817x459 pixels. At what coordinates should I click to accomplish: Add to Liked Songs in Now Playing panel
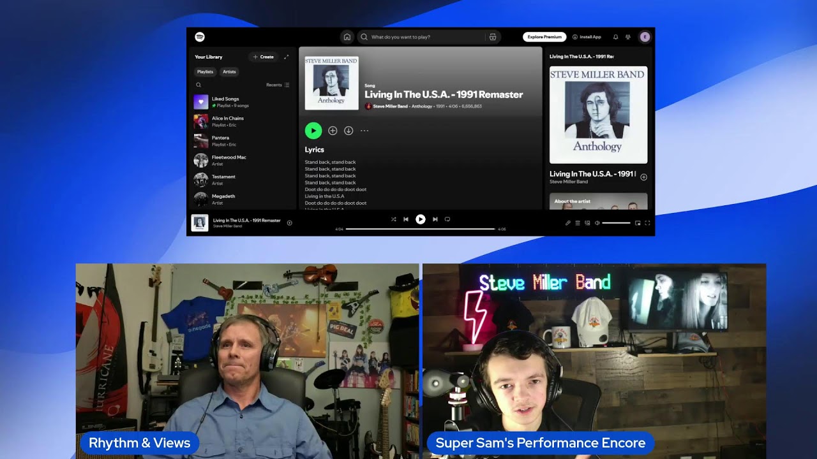click(x=643, y=177)
